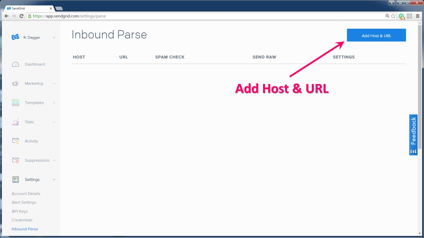Screen dimensions: 424x238
Task: Open the Chrome hamburger menu
Action: tap(418, 16)
